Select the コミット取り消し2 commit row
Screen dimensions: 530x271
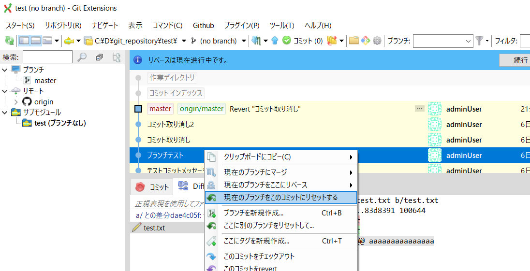click(x=330, y=124)
